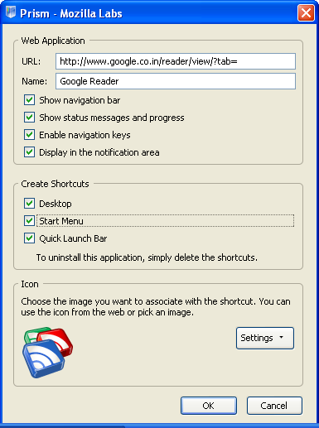Uncheck Quick Launch Bar shortcut
The width and height of the screenshot is (319, 428).
(x=29, y=238)
